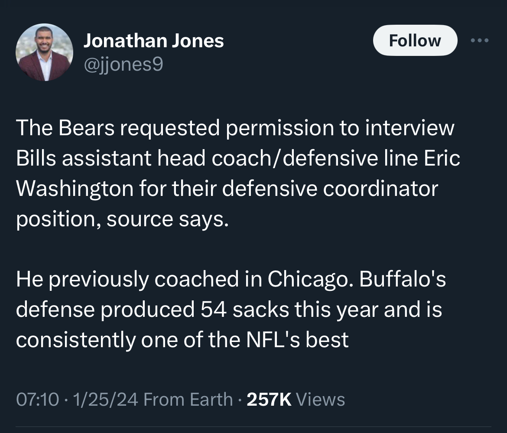Click the word Chicago in second paragraph
This screenshot has height=433, width=507.
click(x=308, y=279)
